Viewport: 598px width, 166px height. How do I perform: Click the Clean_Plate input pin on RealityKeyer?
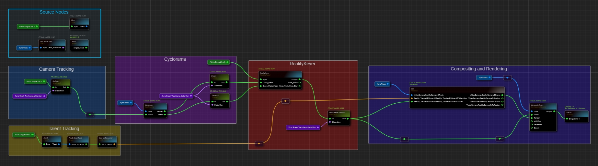click(x=261, y=83)
